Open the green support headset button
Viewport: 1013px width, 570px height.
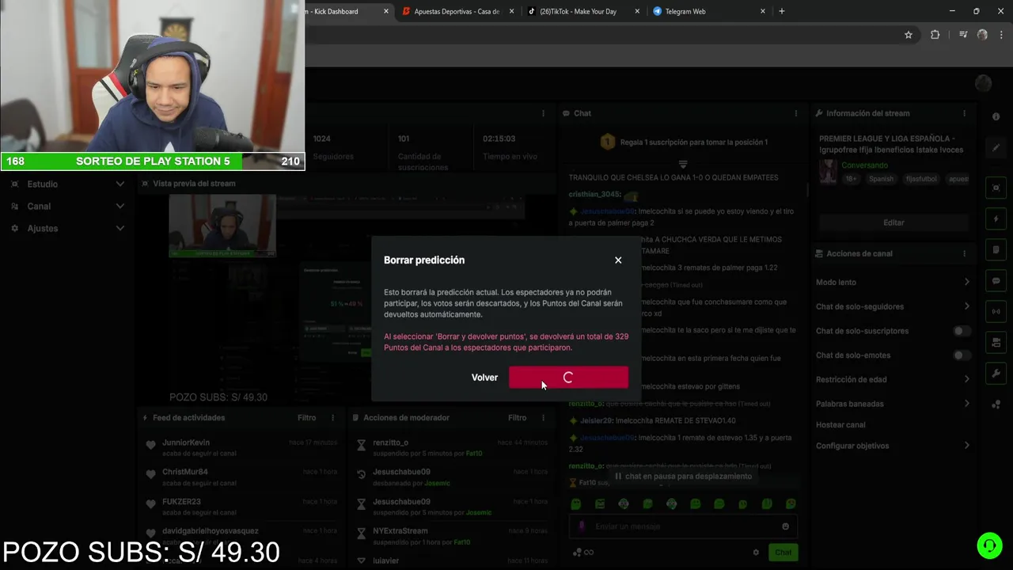pyautogui.click(x=989, y=545)
